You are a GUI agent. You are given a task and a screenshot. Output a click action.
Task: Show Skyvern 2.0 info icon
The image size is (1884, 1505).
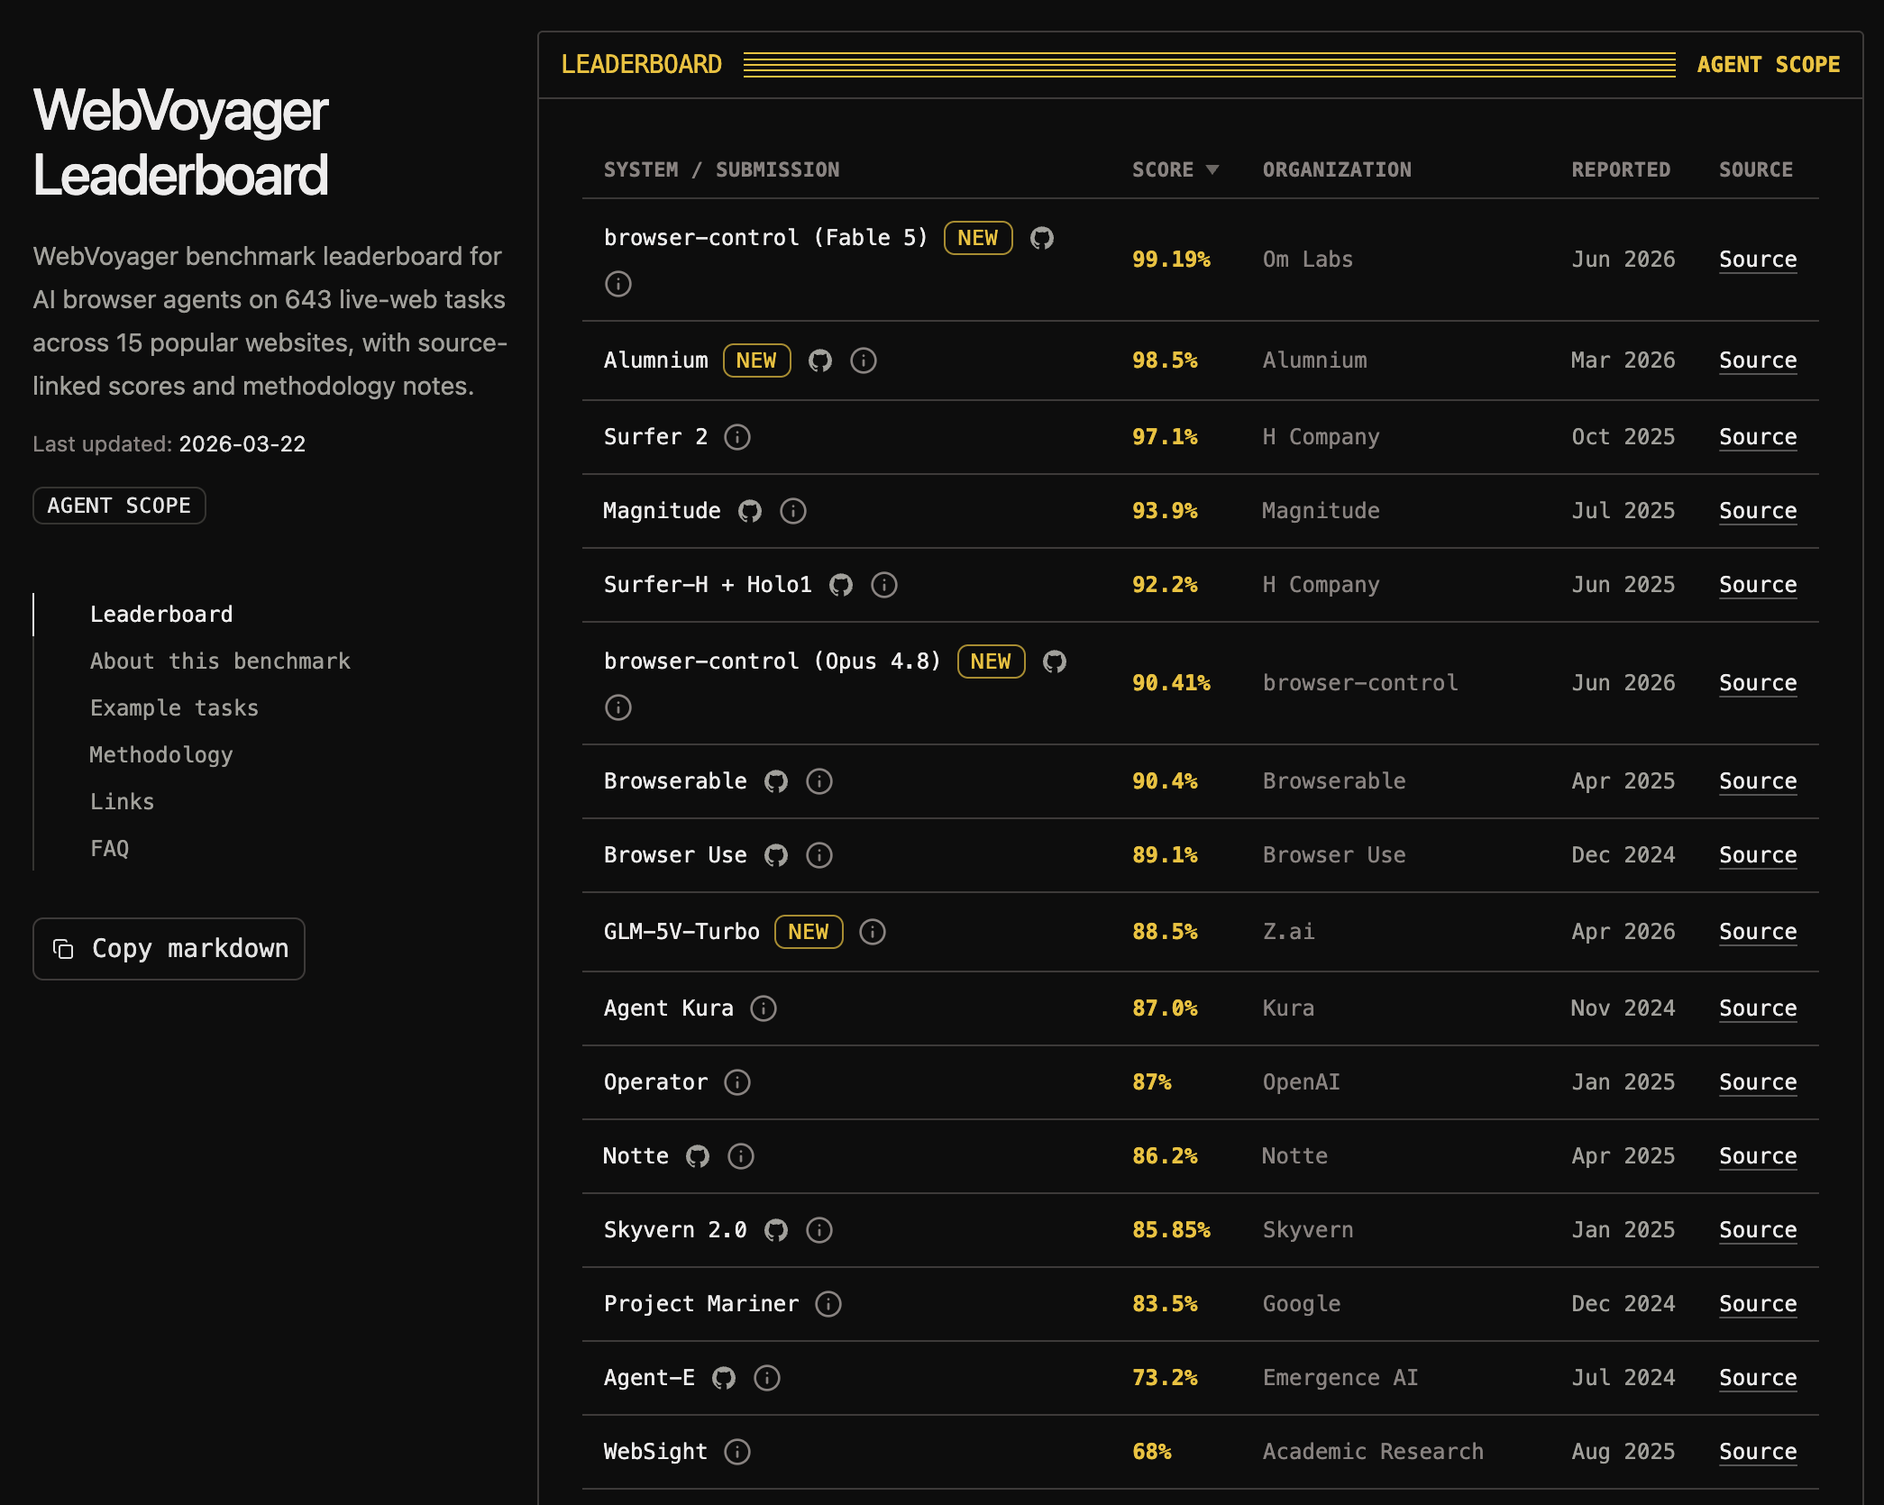[819, 1230]
